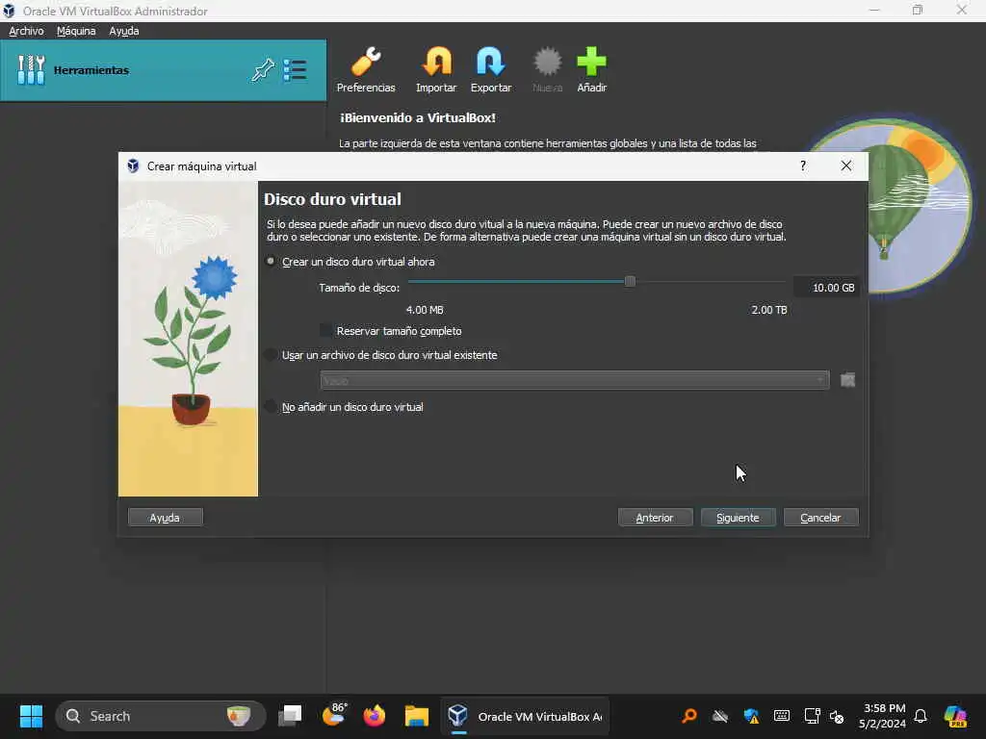Click the "4.00 MB" minimum size label
The height and width of the screenshot is (739, 986).
point(425,310)
